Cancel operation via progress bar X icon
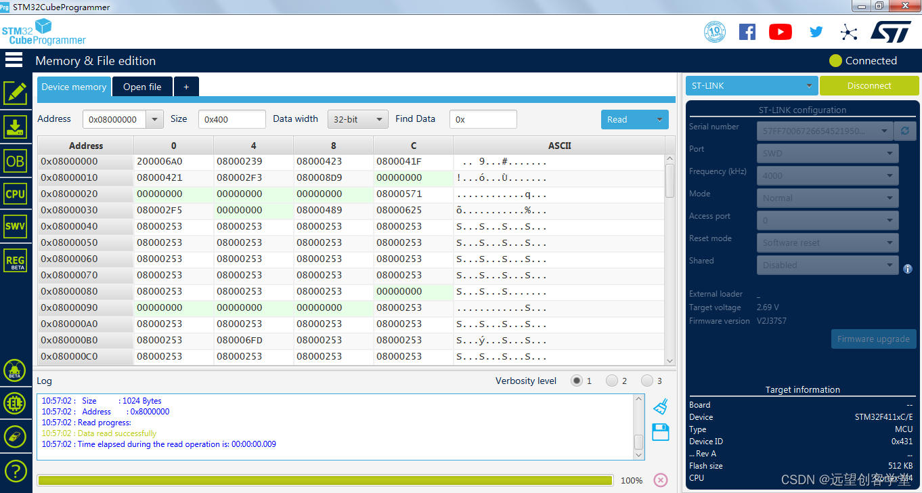 [x=661, y=480]
